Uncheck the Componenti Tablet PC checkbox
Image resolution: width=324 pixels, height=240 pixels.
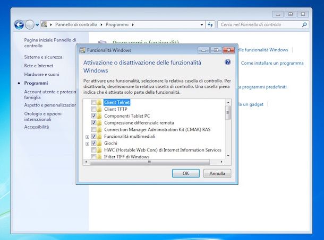point(93,116)
